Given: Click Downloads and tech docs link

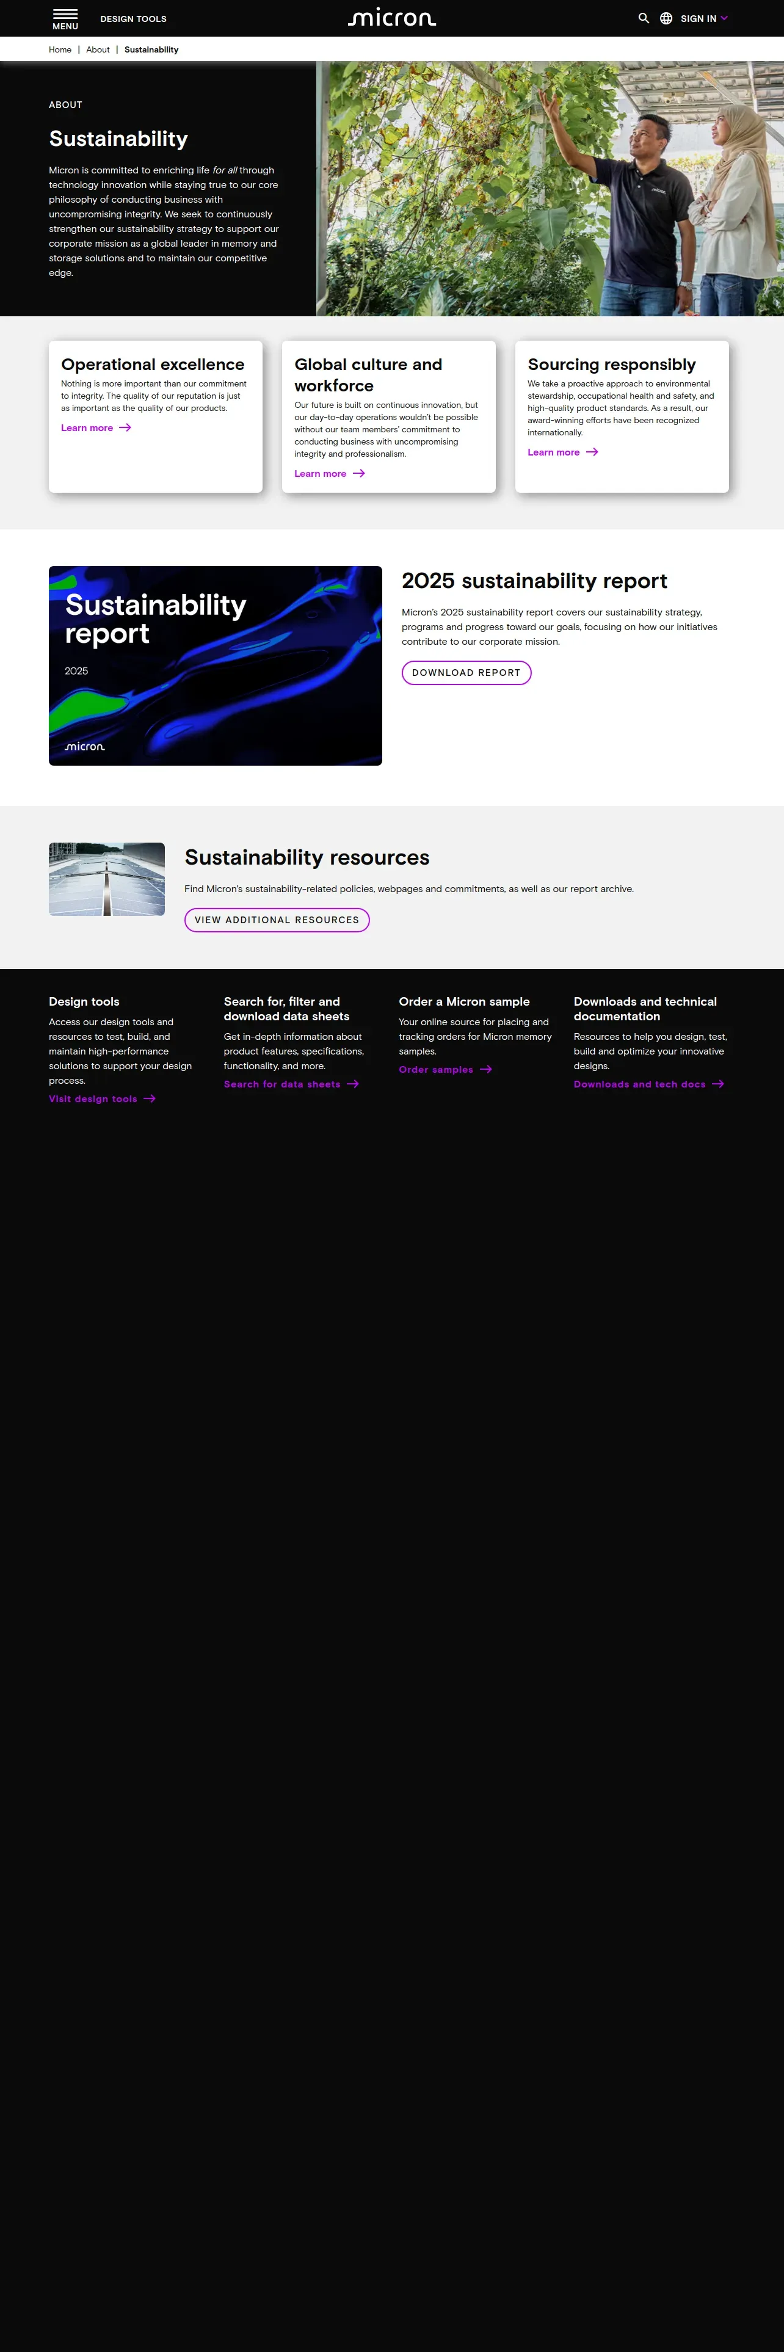Looking at the screenshot, I should pyautogui.click(x=649, y=1084).
